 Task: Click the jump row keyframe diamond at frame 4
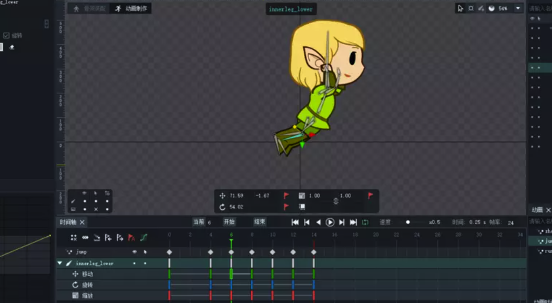[210, 252]
